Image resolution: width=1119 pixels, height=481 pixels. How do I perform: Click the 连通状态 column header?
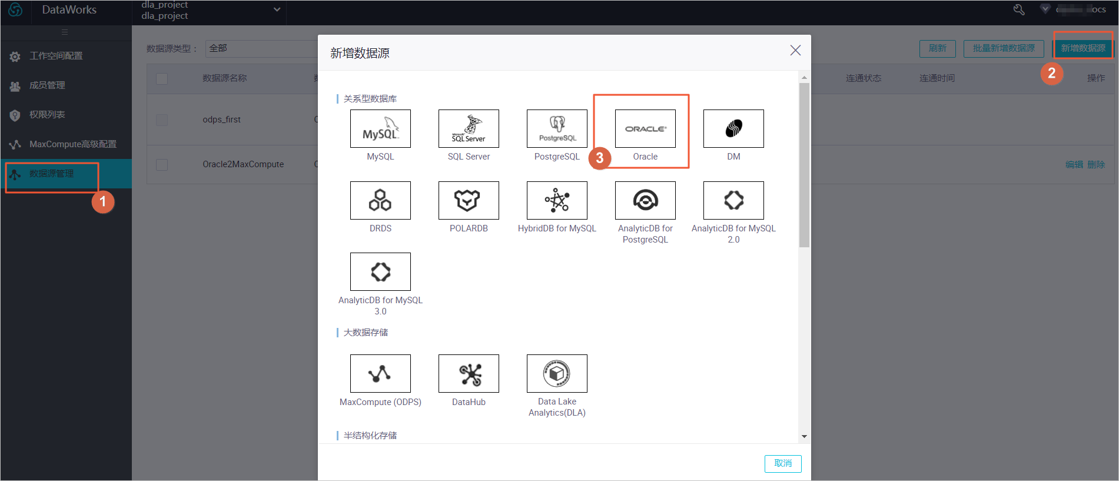864,78
